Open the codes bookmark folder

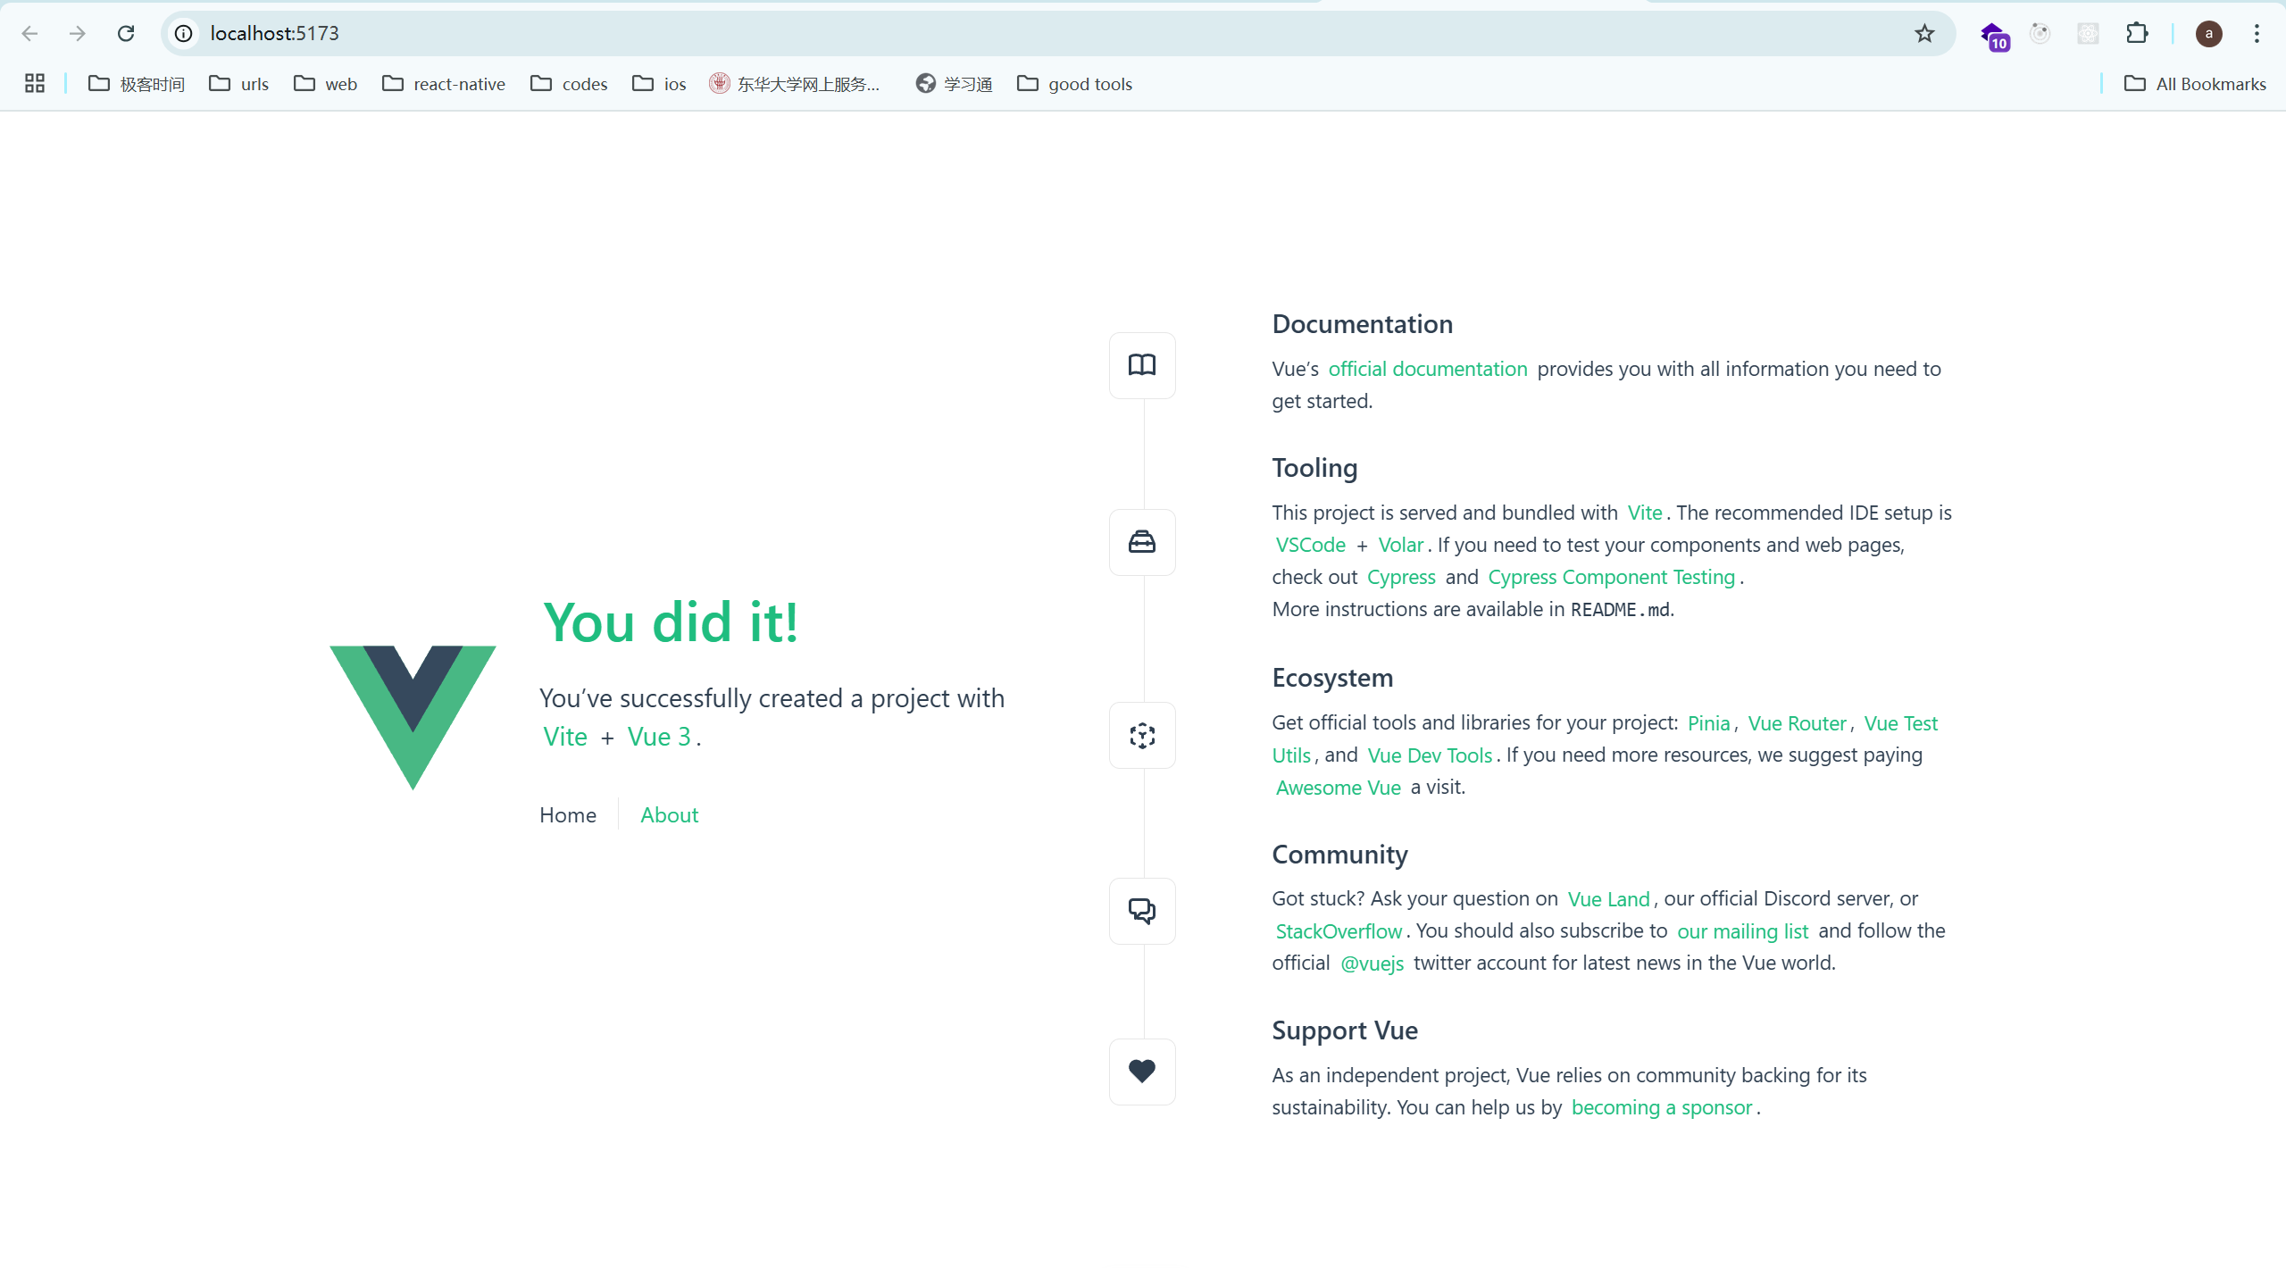pyautogui.click(x=569, y=84)
